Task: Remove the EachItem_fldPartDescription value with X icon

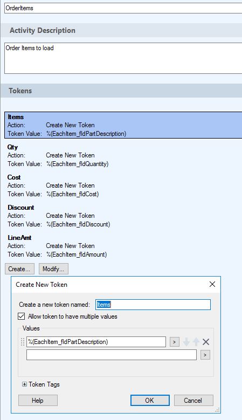Action: click(205, 342)
